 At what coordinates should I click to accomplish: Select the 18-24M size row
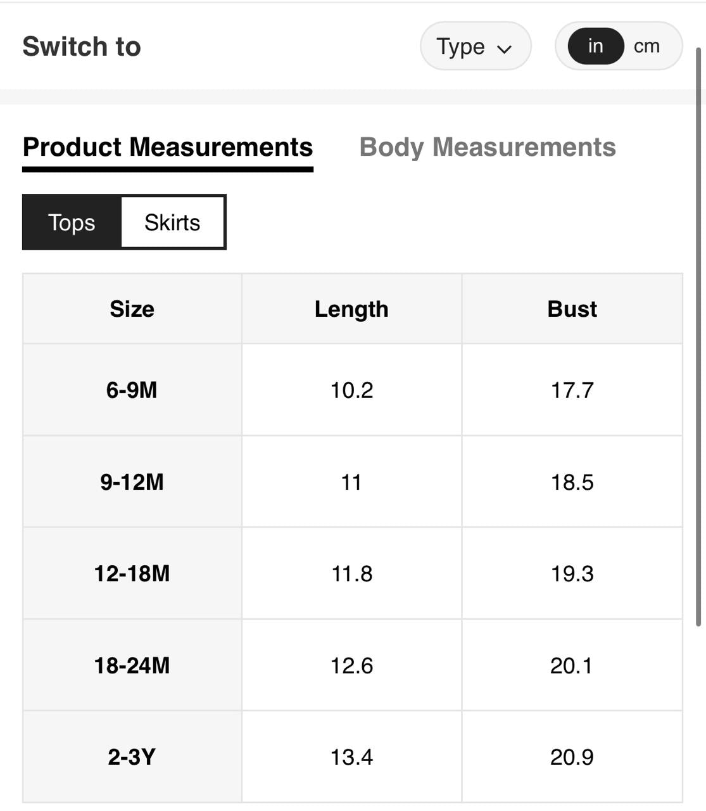click(132, 665)
